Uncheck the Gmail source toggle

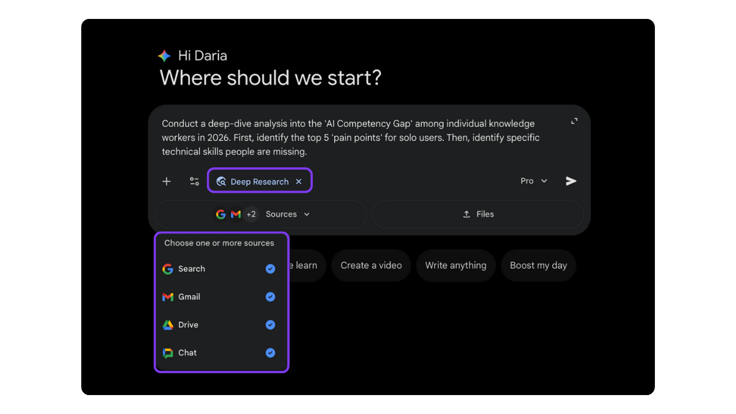point(270,297)
